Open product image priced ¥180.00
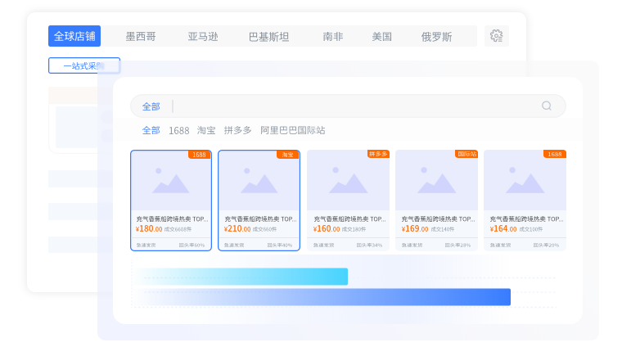 [171, 181]
